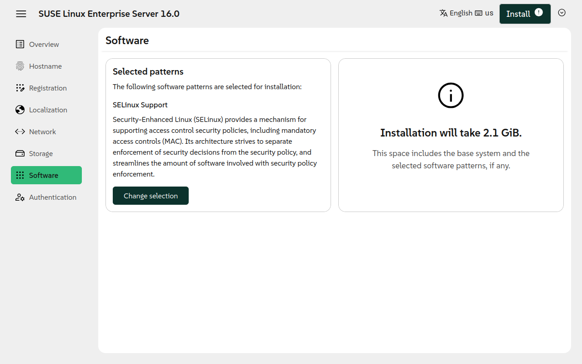Open the Overview section
Viewport: 582px width, 364px height.
(44, 45)
